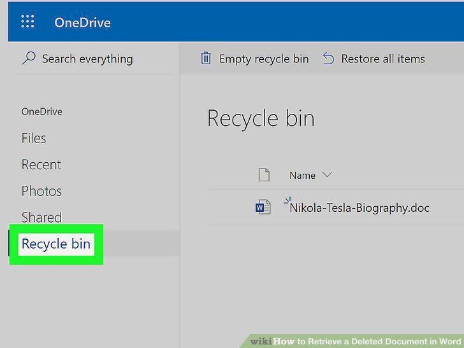Open Photos in the sidebar

41,191
